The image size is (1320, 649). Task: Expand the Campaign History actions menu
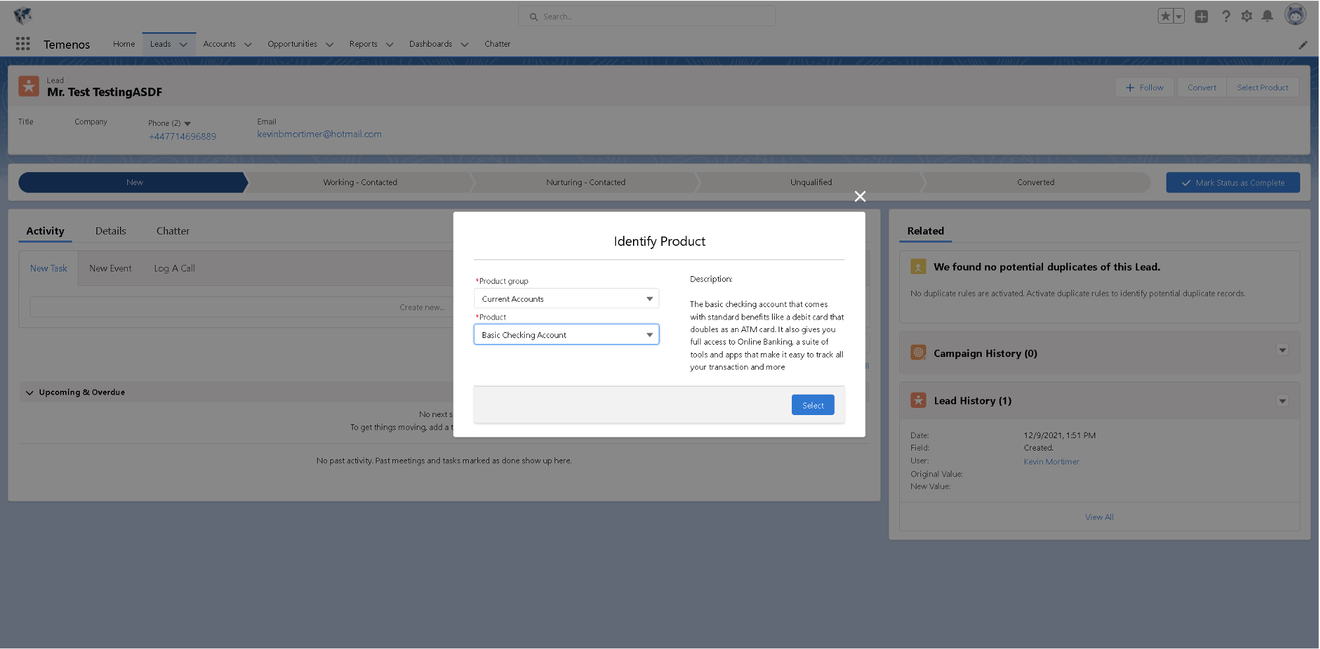[x=1282, y=351]
